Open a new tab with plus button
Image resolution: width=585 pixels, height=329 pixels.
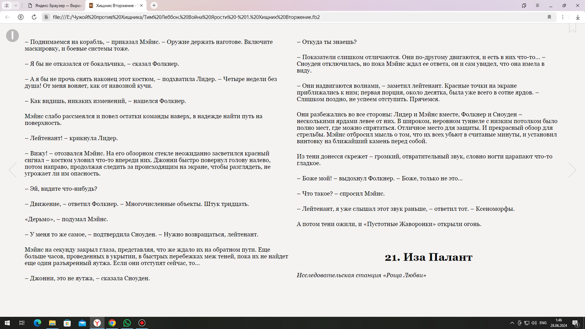154,5
